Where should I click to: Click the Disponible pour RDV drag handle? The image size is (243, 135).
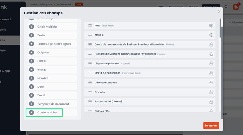[90, 63]
